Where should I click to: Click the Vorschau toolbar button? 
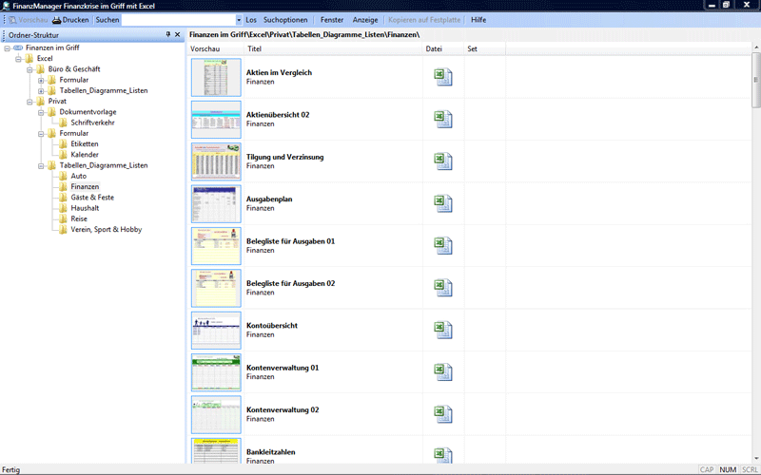(x=29, y=20)
